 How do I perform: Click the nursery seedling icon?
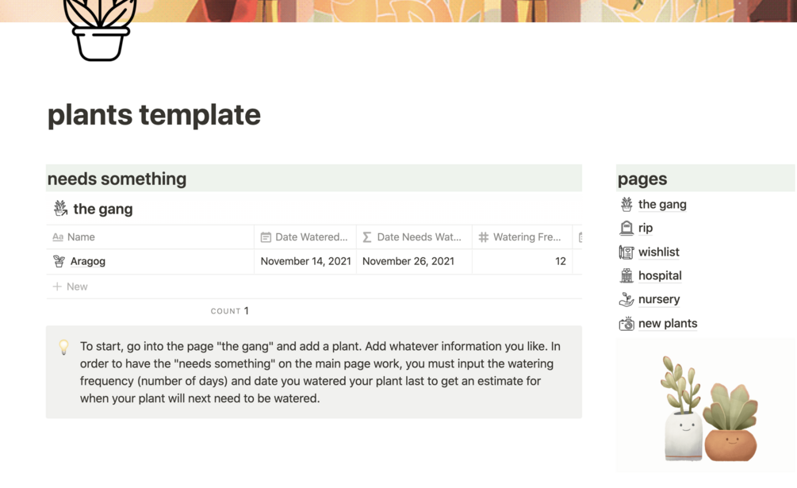(626, 300)
